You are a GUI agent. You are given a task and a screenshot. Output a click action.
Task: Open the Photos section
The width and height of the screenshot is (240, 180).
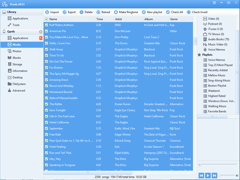(x=14, y=51)
